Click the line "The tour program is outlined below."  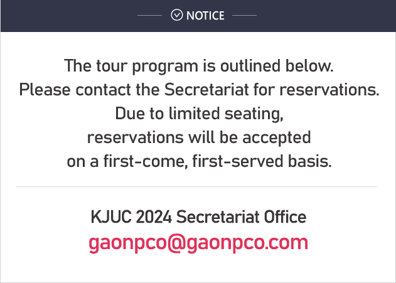(x=199, y=66)
